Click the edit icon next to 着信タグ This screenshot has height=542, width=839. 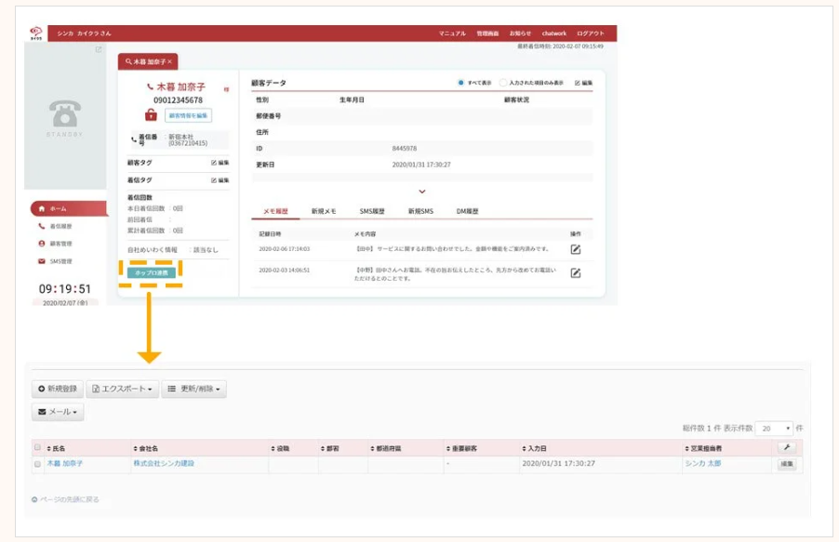[x=220, y=180]
